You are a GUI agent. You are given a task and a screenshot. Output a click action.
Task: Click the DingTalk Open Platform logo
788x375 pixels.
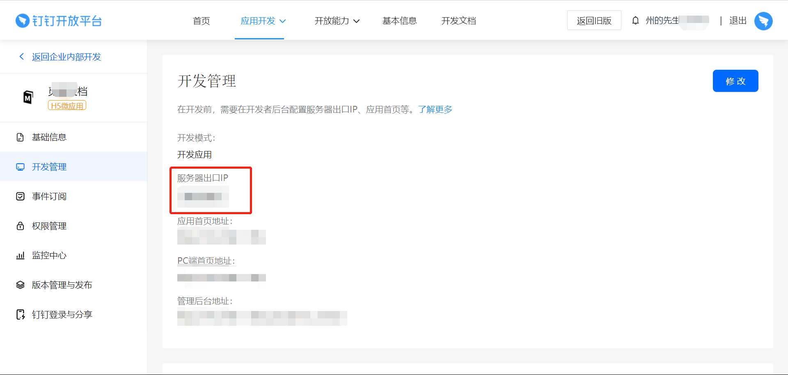(x=59, y=21)
